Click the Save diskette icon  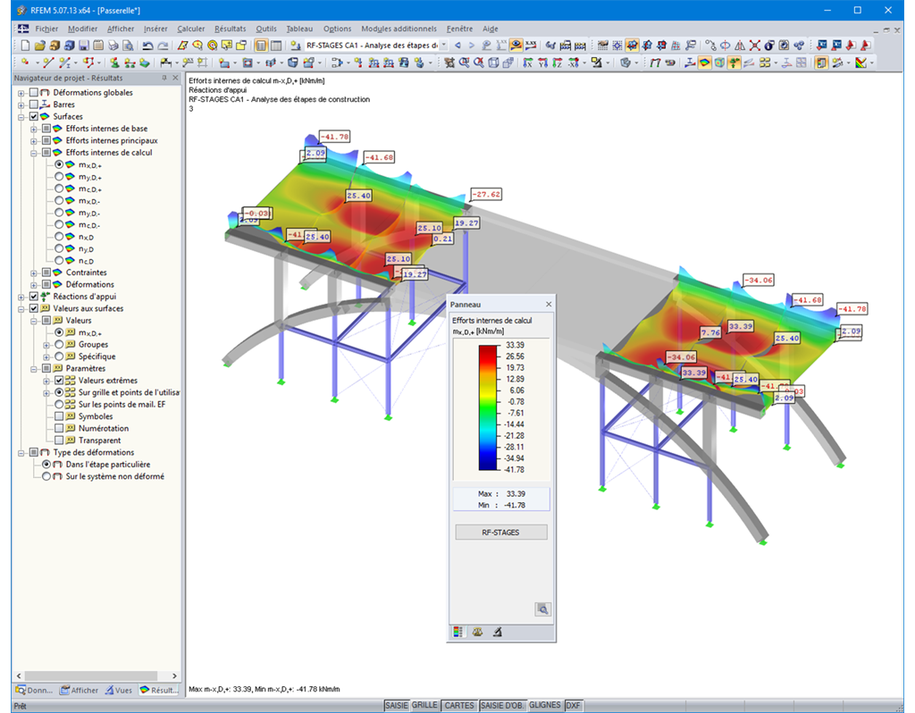(x=83, y=46)
